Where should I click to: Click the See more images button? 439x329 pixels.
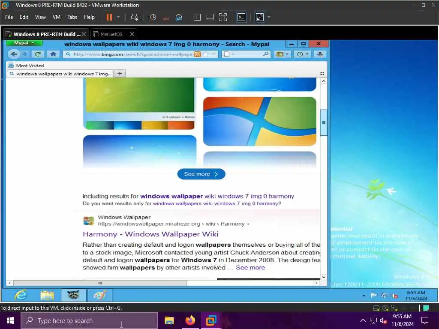pyautogui.click(x=201, y=174)
